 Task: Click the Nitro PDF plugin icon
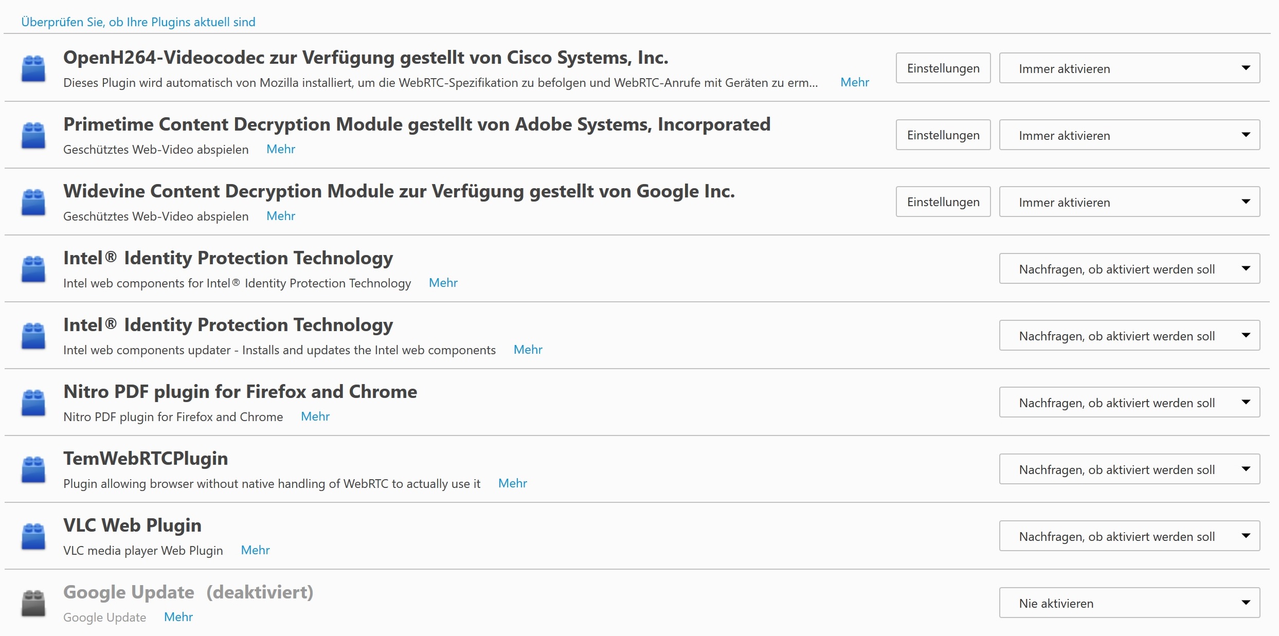point(33,403)
